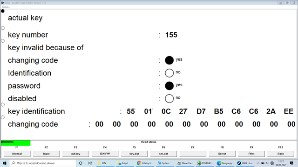Click the Identification no indicator

169,73
